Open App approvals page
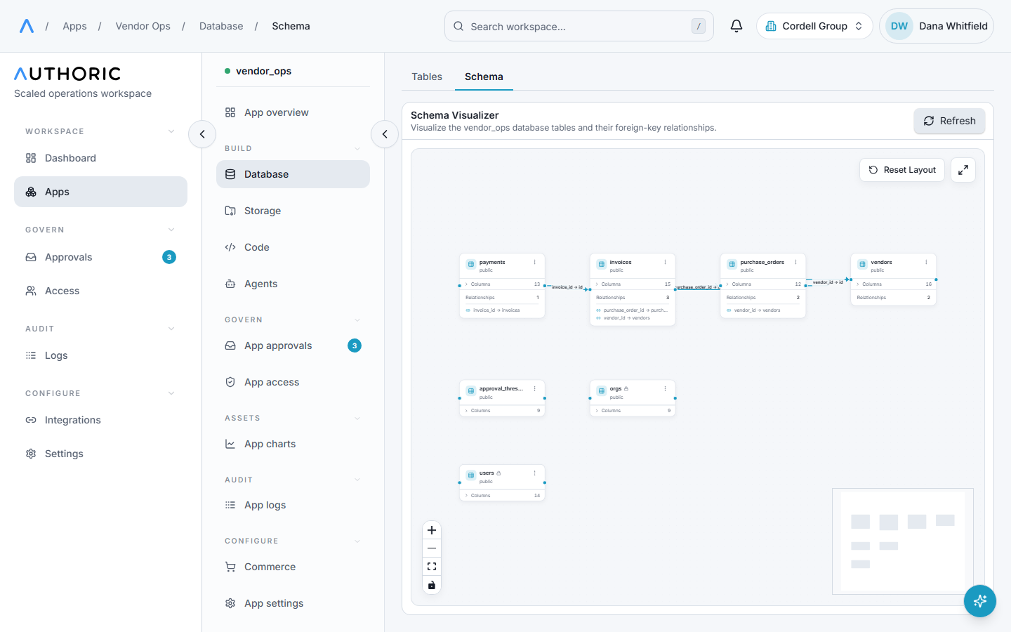 [x=293, y=345]
